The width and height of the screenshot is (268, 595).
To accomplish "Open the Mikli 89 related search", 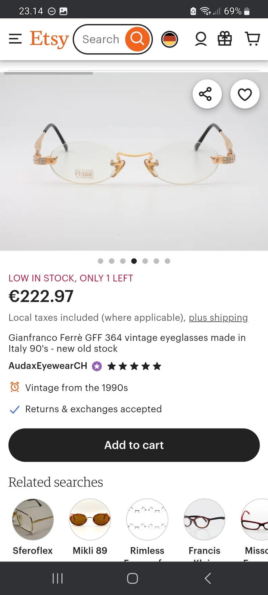I will 90,524.
